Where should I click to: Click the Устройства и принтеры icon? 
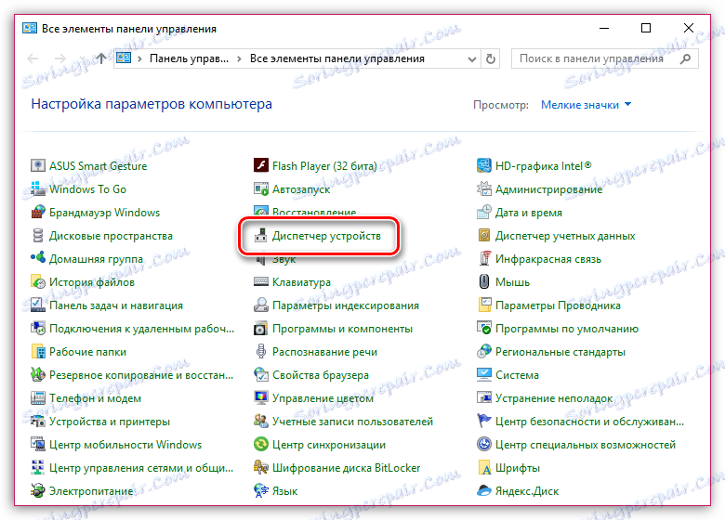point(37,422)
